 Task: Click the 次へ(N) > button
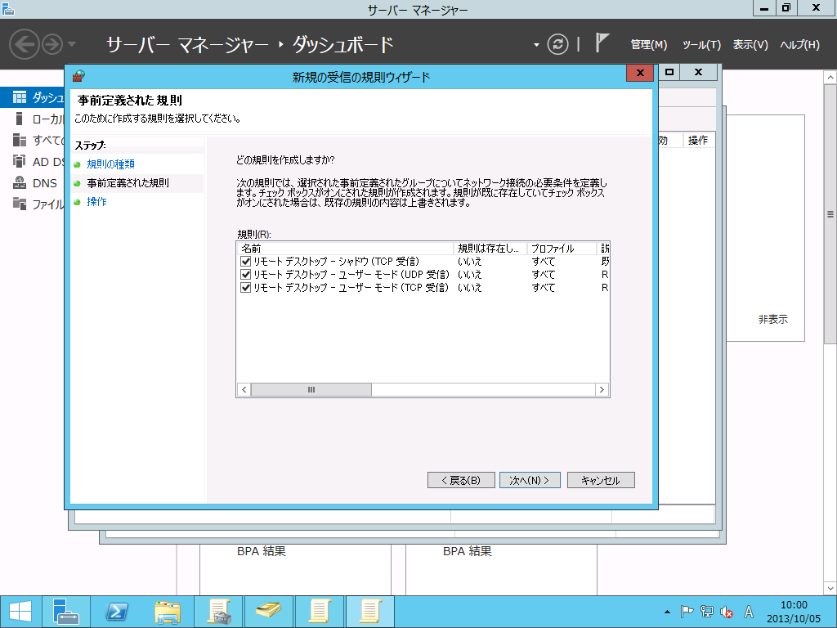point(530,480)
